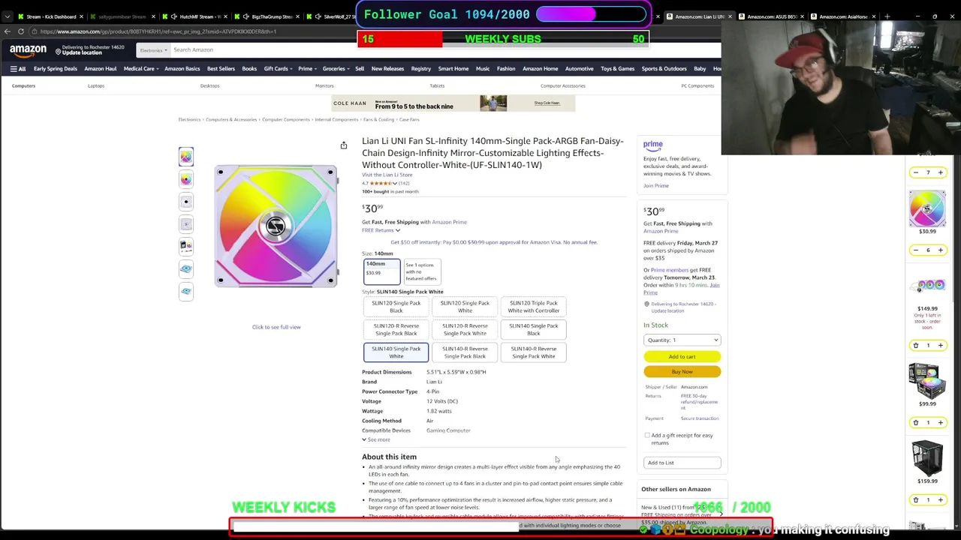
Task: Trash the $159.99 case from cart
Action: (x=915, y=499)
